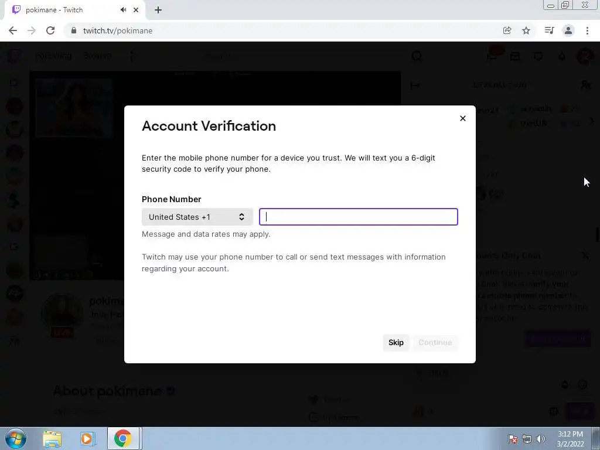
Task: Skip phone verification
Action: (396, 342)
